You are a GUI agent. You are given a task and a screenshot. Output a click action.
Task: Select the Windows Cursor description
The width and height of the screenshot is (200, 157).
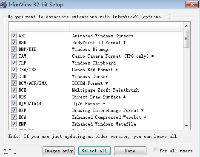point(90,76)
